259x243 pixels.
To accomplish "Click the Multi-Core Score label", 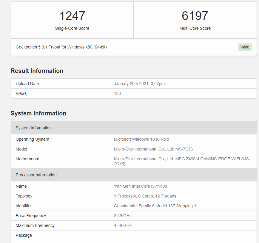I will pos(195,28).
